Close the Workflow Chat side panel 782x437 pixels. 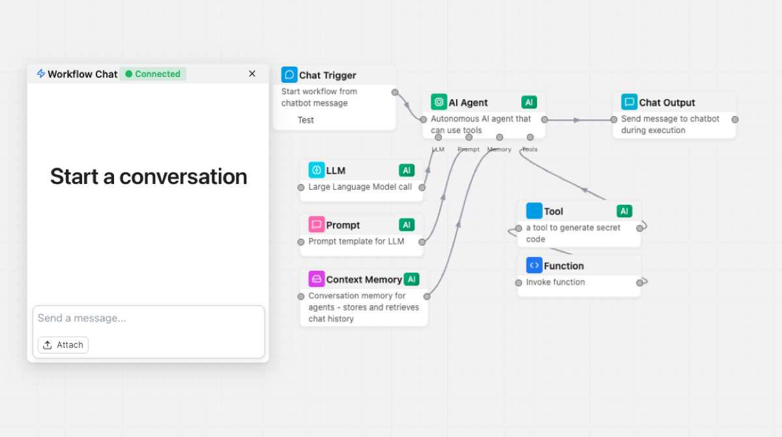pyautogui.click(x=252, y=74)
